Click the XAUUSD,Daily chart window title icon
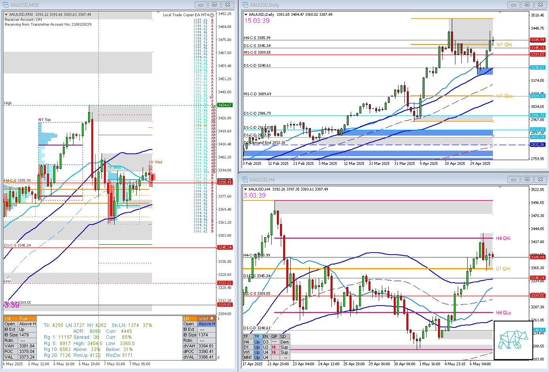The height and width of the screenshot is (372, 549). click(x=245, y=5)
